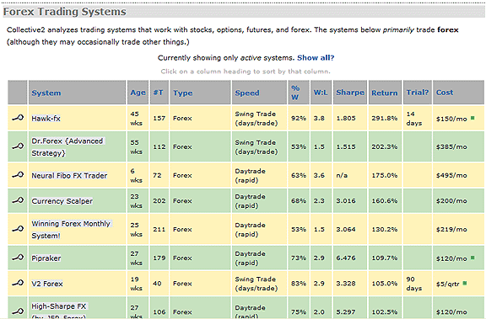Sort systems by Return column
This screenshot has width=486, height=319.
385,93
